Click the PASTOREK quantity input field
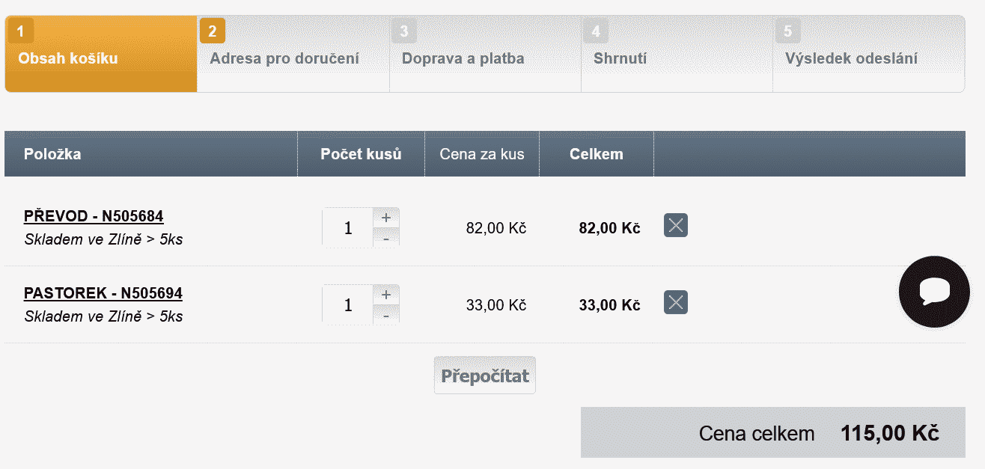This screenshot has height=469, width=985. tap(348, 304)
